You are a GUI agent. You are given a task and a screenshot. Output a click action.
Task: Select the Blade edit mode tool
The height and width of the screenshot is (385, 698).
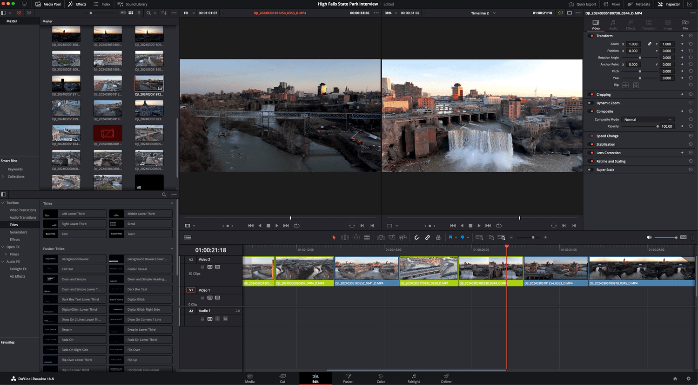(367, 237)
